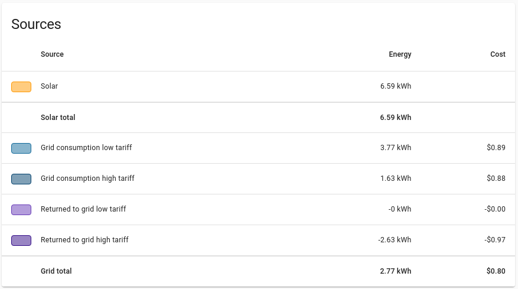Click the orange Solar color swatch
Viewport: 518px width, 289px height.
[x=21, y=87]
